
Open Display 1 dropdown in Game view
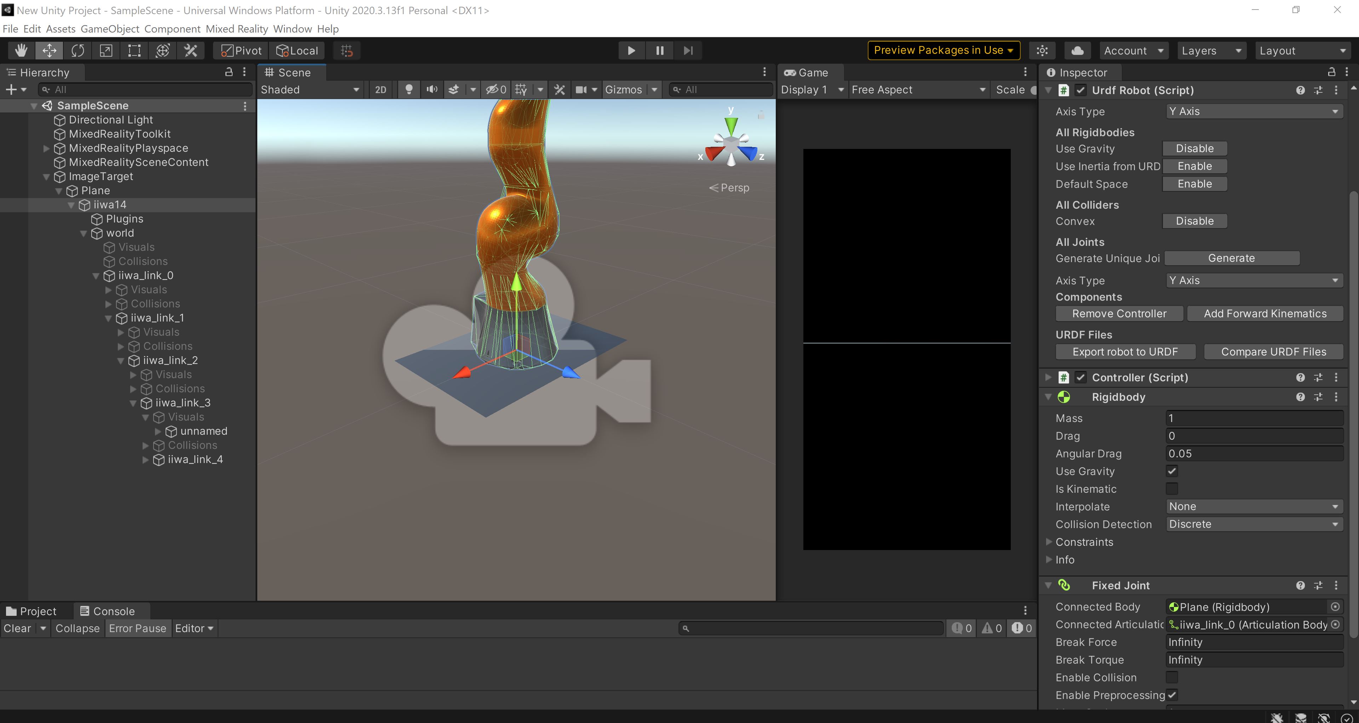pos(813,89)
